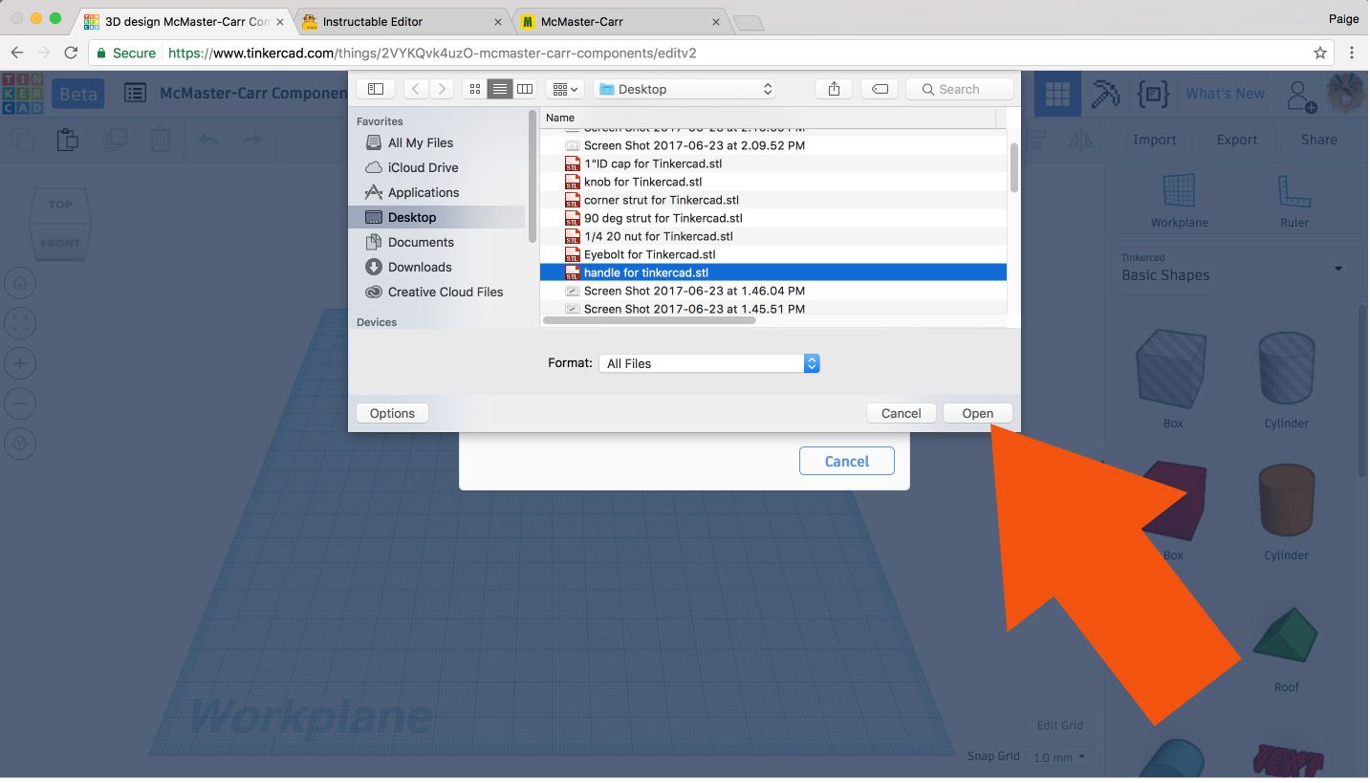Bookmark this page with star icon
1370x783 pixels.
coord(1320,53)
